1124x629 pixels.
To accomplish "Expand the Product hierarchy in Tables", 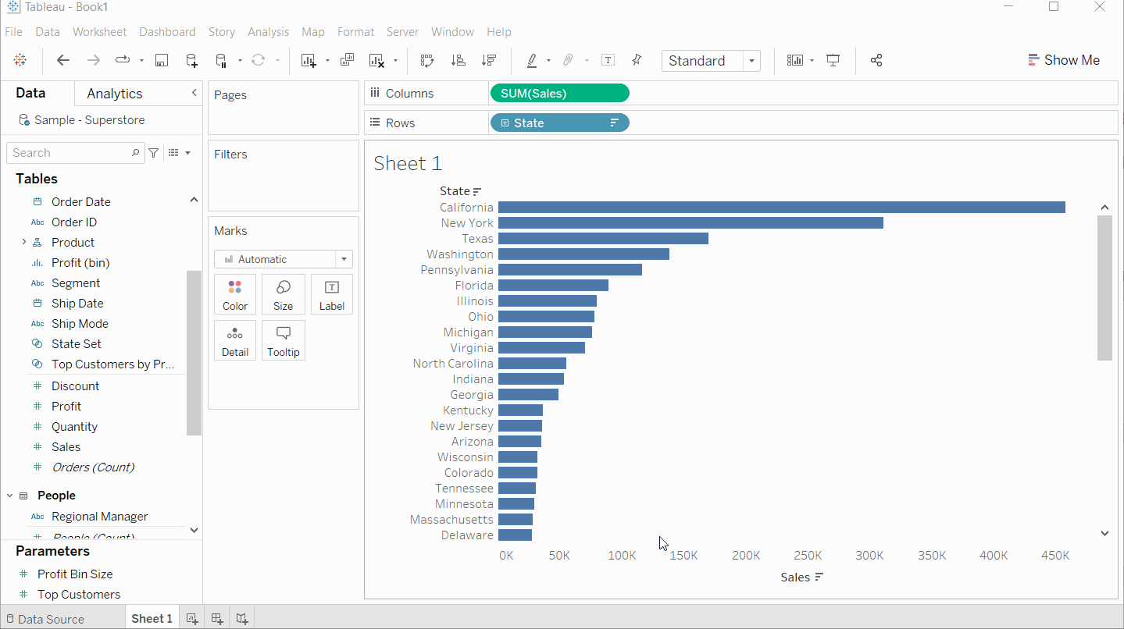I will (24, 243).
